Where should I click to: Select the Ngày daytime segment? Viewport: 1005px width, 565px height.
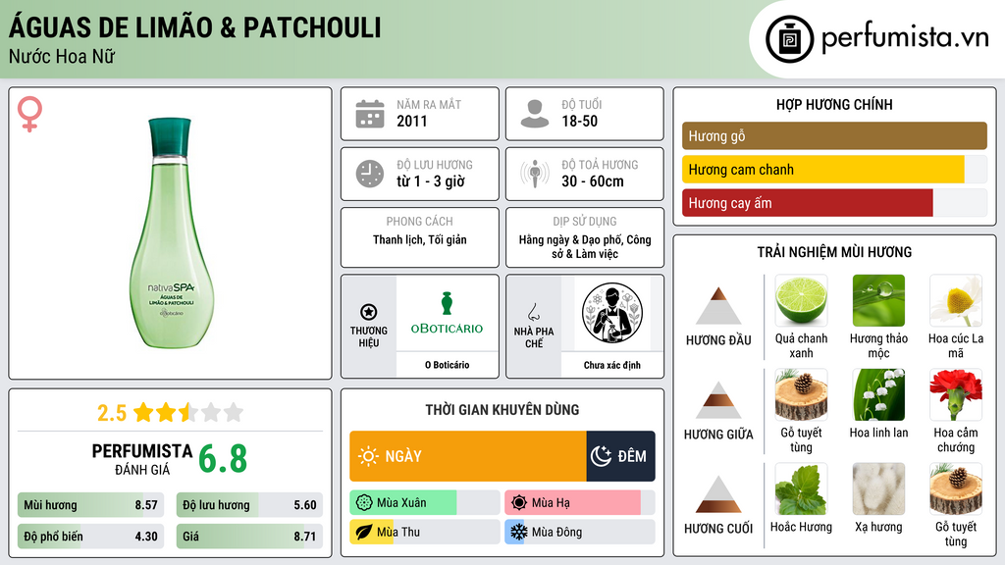coord(468,456)
